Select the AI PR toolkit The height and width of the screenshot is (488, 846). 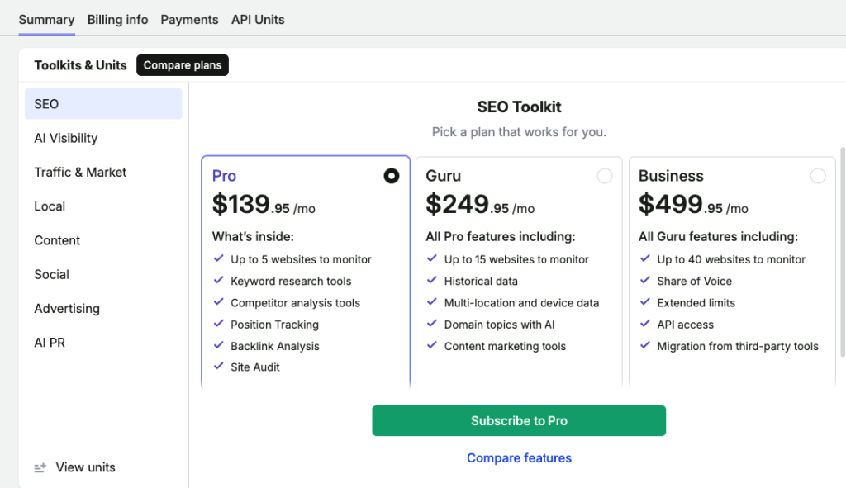pyautogui.click(x=103, y=343)
